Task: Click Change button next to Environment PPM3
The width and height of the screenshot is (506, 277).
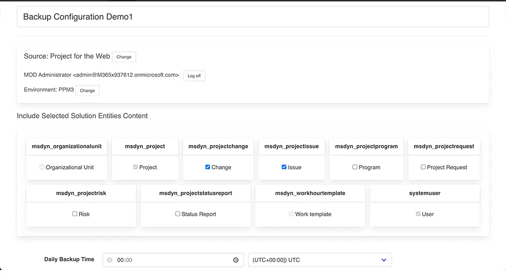Action: pos(87,91)
